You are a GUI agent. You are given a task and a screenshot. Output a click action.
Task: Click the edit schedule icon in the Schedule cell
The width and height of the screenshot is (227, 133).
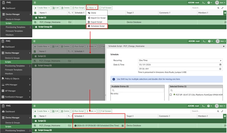(123, 126)
